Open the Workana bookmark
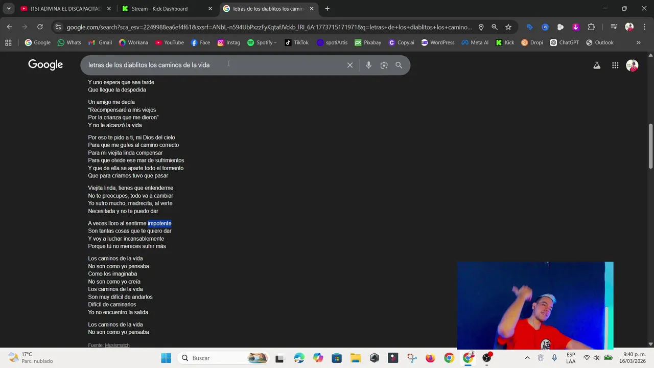This screenshot has width=654, height=368. coord(133,42)
